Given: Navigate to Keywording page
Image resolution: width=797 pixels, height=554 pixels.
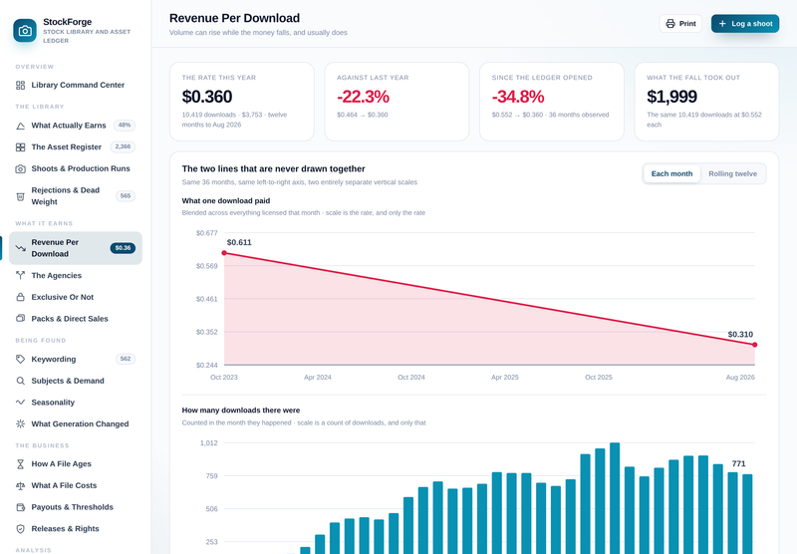Looking at the screenshot, I should coord(76,360).
